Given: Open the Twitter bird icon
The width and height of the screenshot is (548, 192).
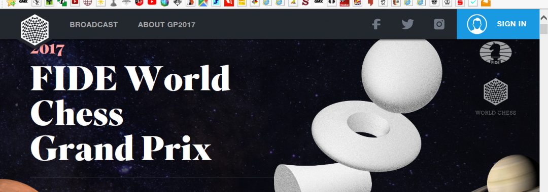Looking at the screenshot, I should point(407,24).
